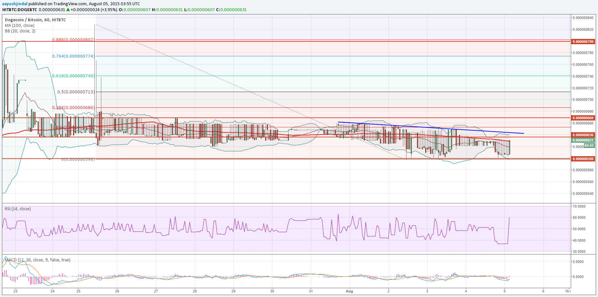Click the RSI (14, close) pane label

point(18,209)
